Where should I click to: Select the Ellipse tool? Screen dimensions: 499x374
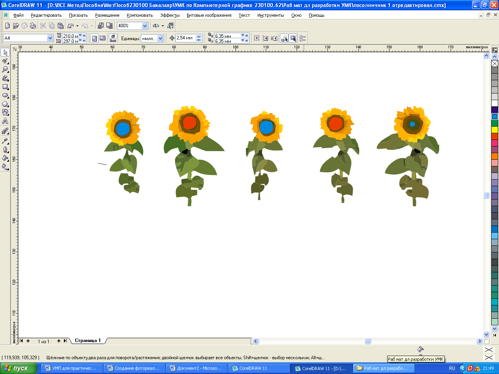tap(5, 95)
